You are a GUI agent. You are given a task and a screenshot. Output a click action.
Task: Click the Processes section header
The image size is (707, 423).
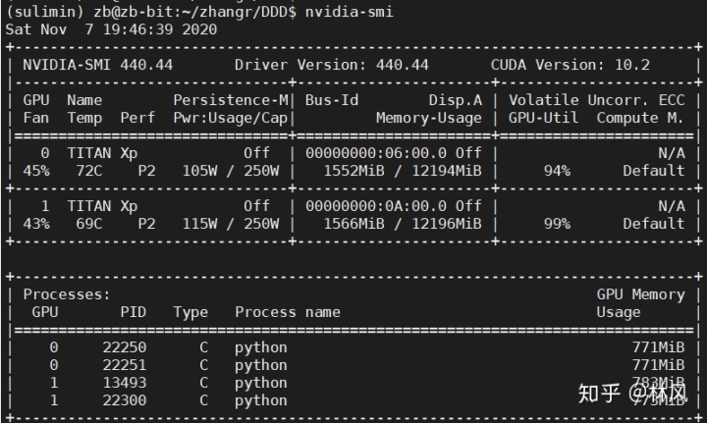pos(67,294)
